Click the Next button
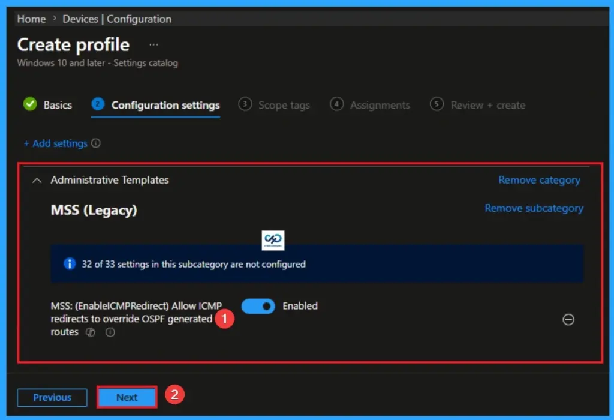Image resolution: width=614 pixels, height=420 pixels. point(127,397)
